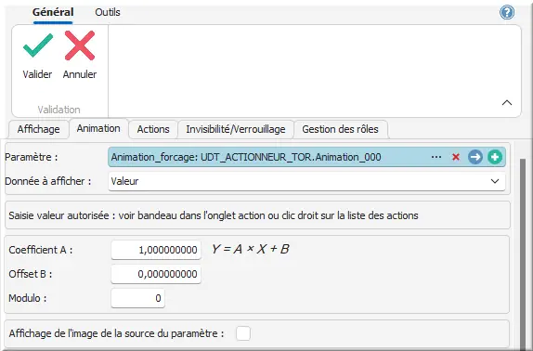The image size is (533, 351).
Task: Click green plus icon to add parameter
Action: tap(495, 157)
